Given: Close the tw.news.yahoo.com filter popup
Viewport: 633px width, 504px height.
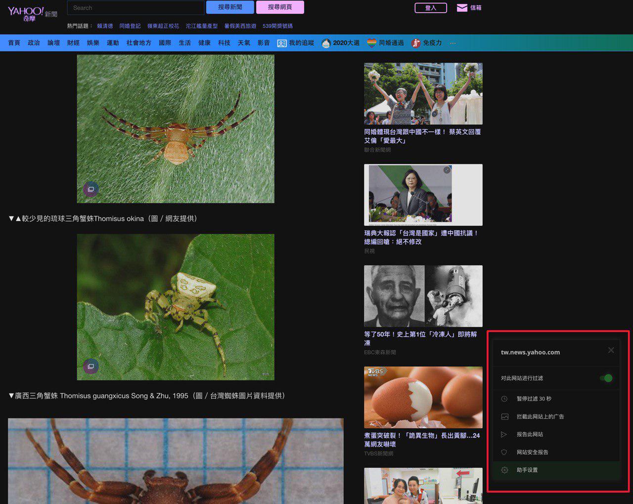Looking at the screenshot, I should click(611, 350).
